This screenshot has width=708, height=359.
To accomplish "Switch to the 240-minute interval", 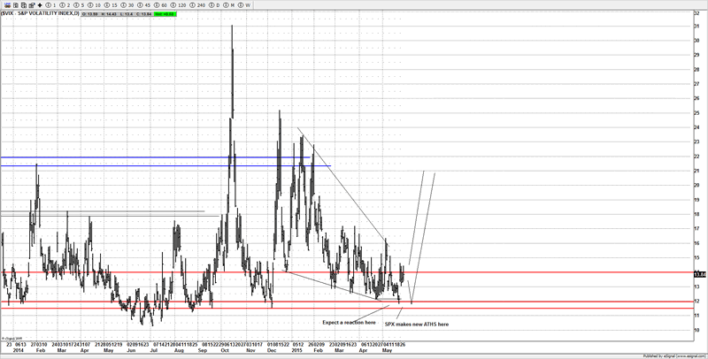I will click(x=199, y=5).
